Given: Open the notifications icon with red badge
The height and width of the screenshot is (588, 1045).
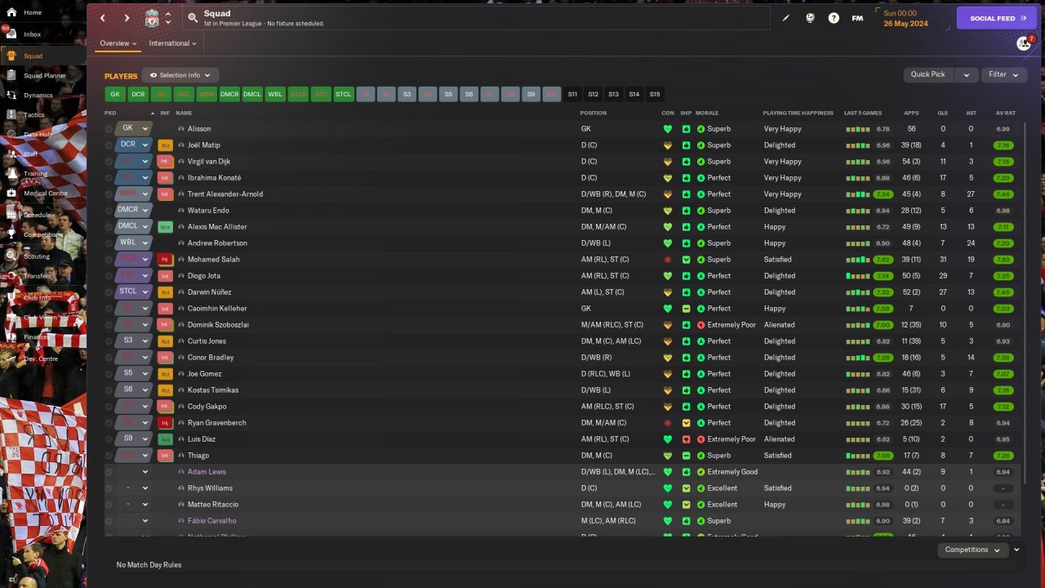Looking at the screenshot, I should [1024, 43].
